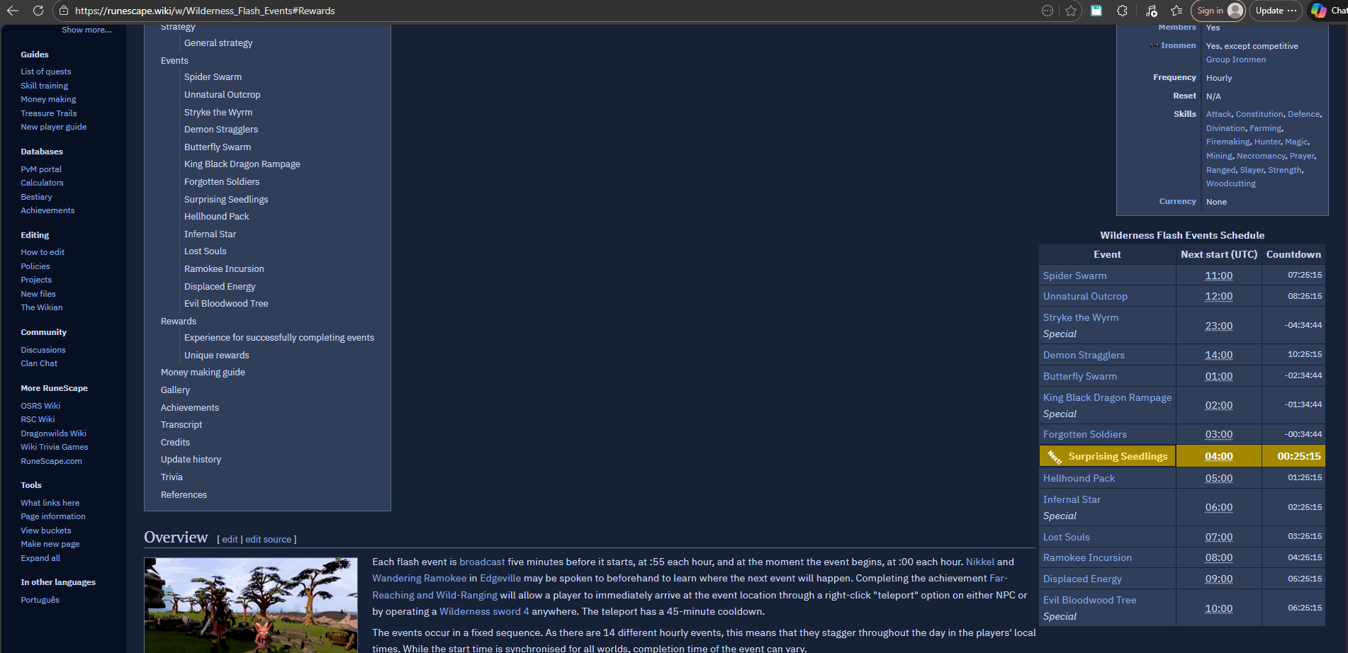Open Hellhound Pack in schedule table
This screenshot has width=1348, height=653.
pos(1079,479)
